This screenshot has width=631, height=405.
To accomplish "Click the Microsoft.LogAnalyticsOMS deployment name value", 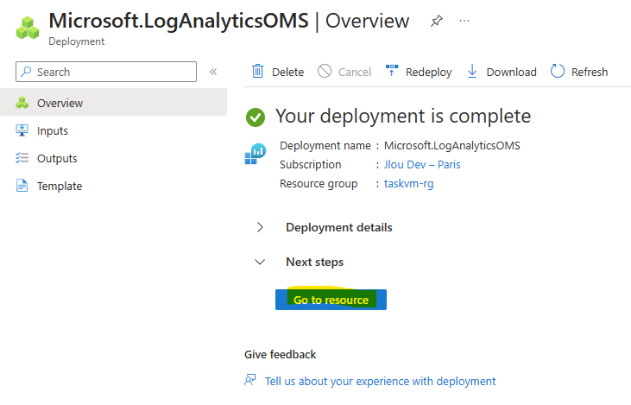I will point(452,145).
